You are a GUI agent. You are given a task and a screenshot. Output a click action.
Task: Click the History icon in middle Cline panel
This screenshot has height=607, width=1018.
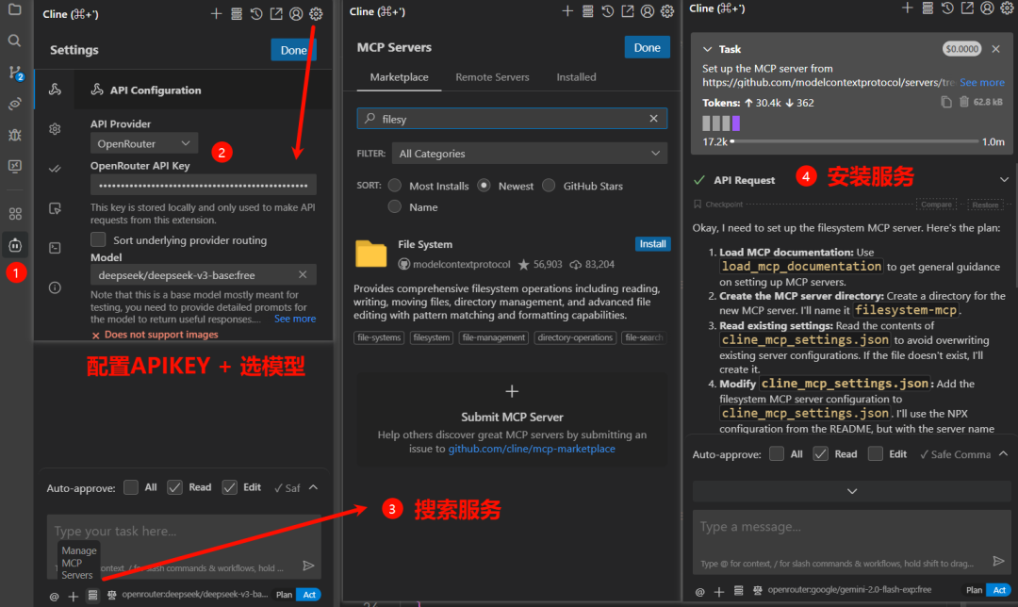[x=608, y=11]
